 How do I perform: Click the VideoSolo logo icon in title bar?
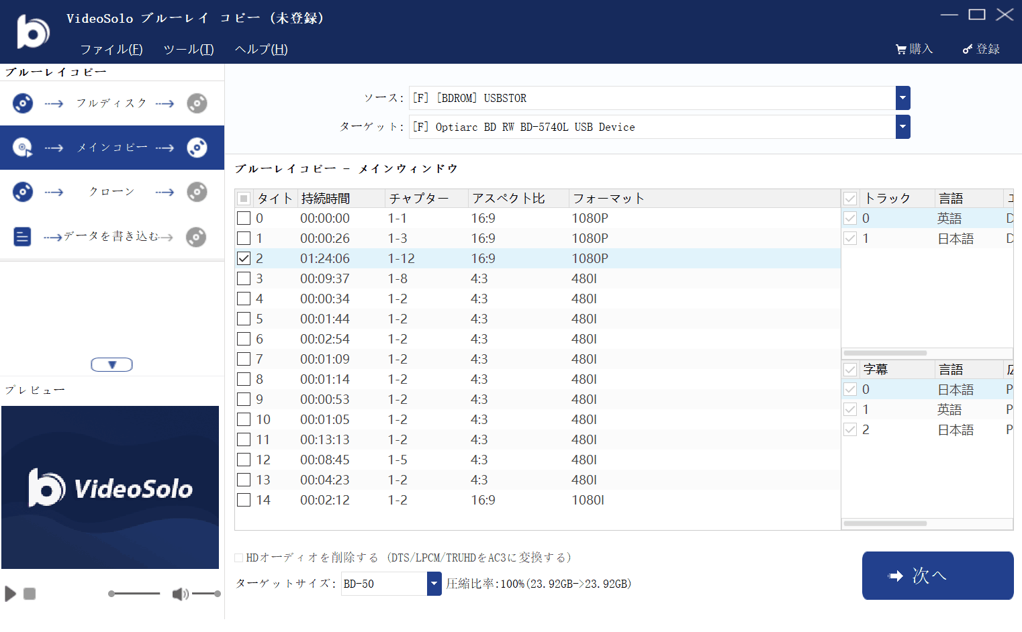pos(33,31)
